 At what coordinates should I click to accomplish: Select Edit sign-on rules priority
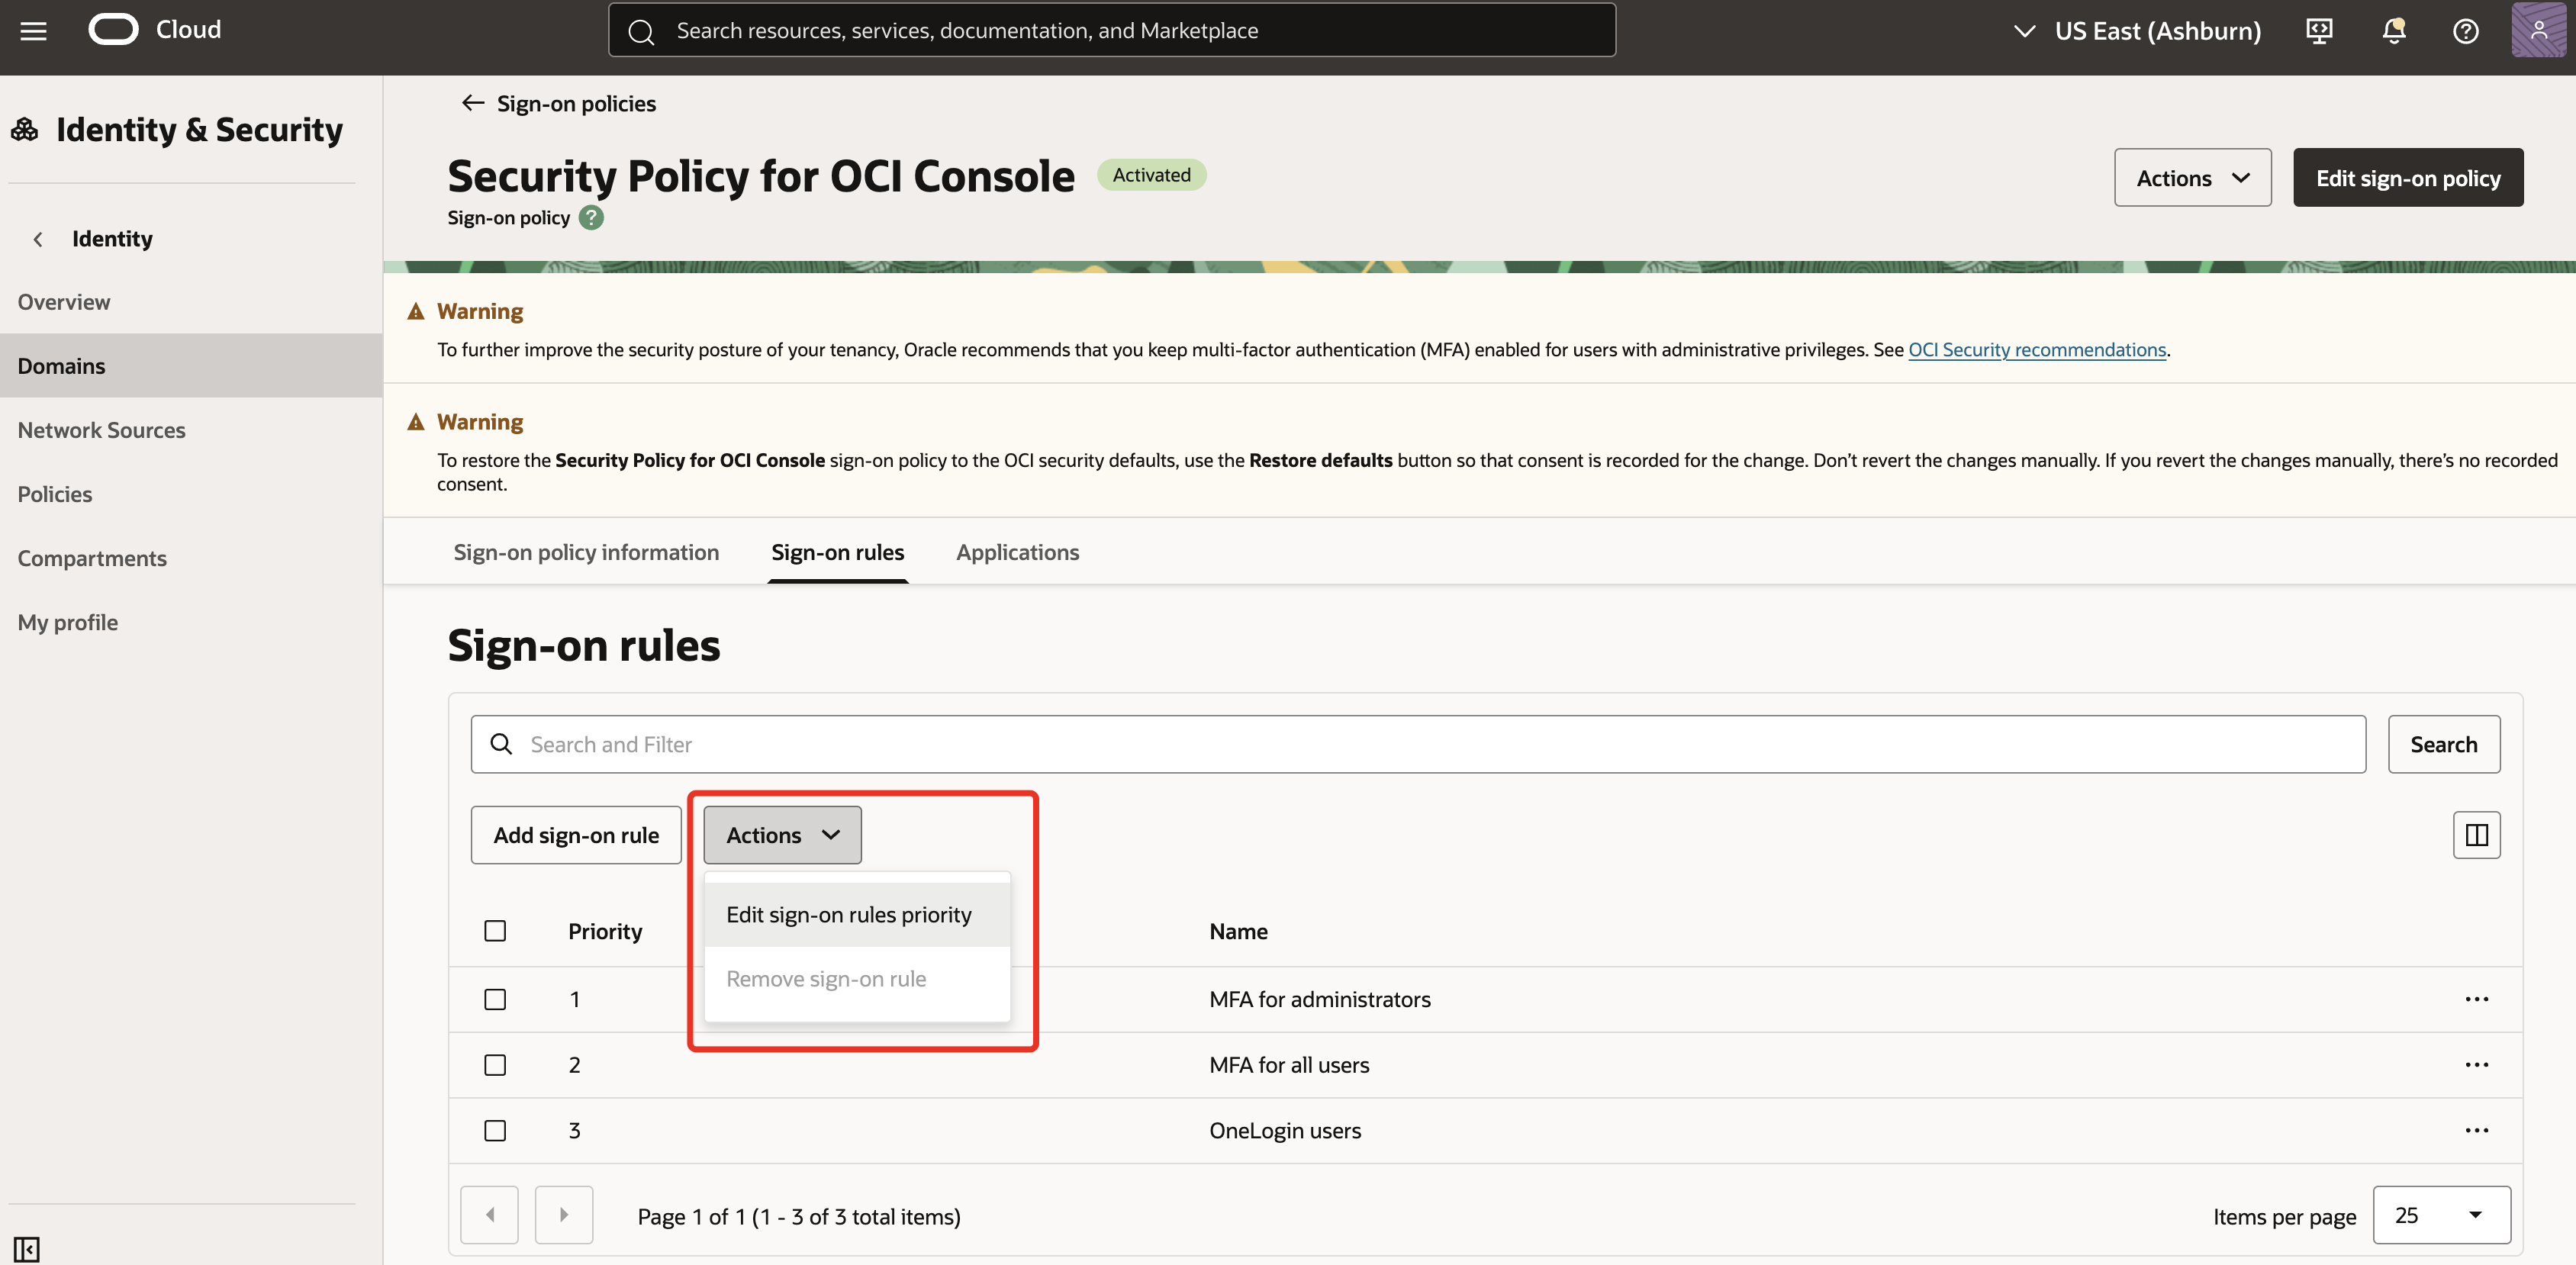point(849,913)
